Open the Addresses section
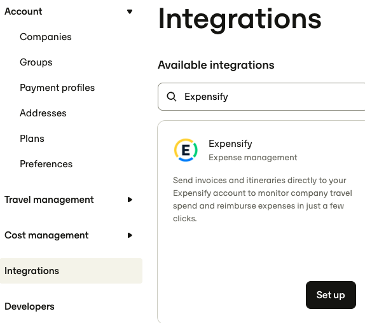This screenshot has height=323, width=365. pos(43,113)
